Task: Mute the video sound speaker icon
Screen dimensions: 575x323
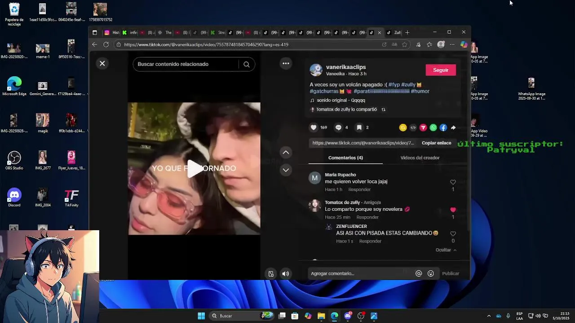Action: point(285,274)
